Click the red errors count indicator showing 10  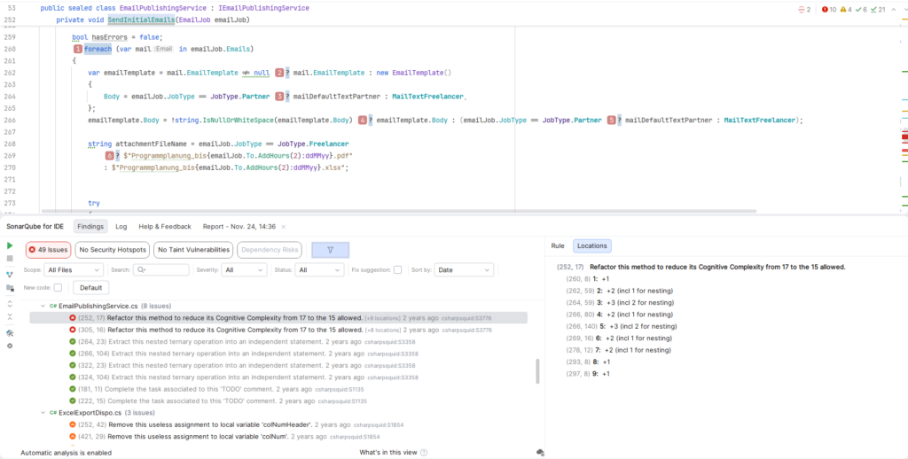point(829,10)
